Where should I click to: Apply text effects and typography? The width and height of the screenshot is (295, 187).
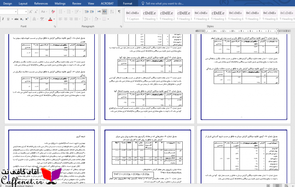(x=34, y=19)
